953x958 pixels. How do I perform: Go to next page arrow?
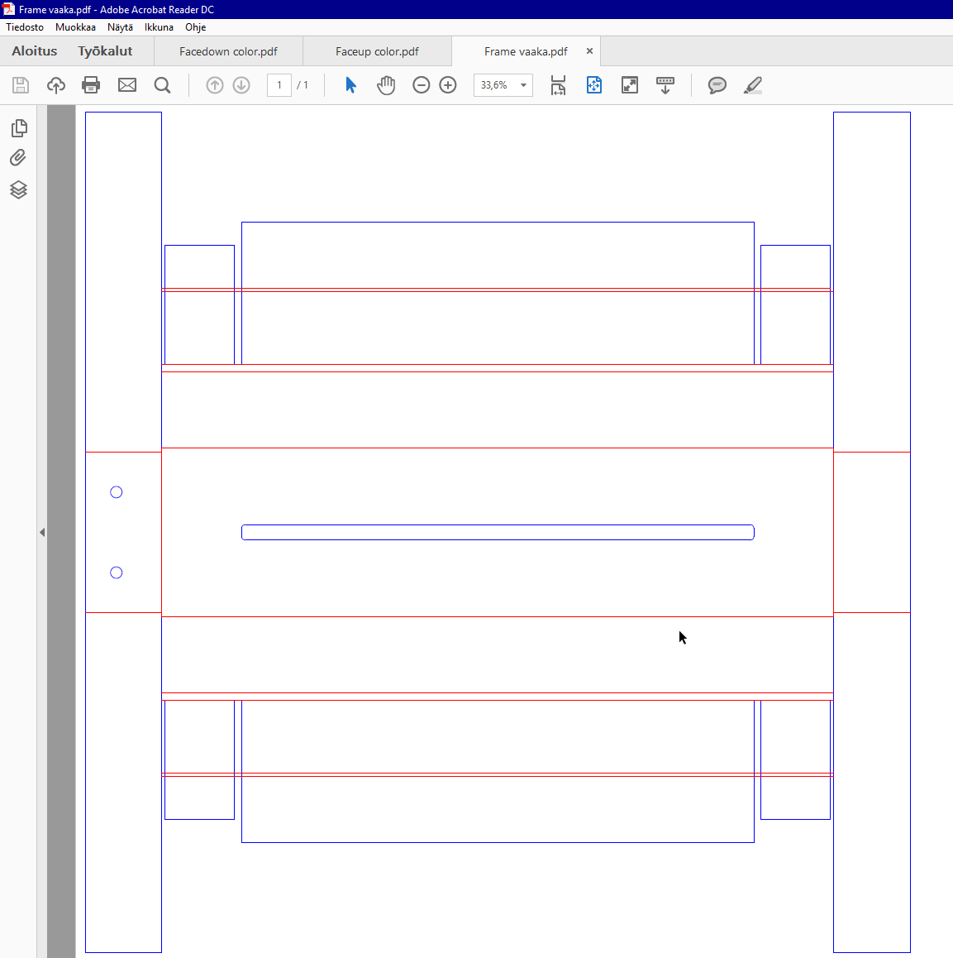tap(241, 85)
